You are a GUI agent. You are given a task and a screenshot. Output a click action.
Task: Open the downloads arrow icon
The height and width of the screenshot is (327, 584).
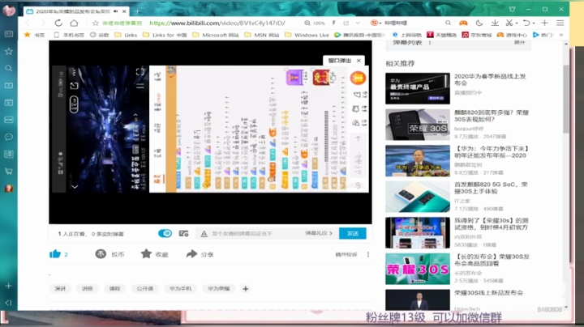(495, 23)
